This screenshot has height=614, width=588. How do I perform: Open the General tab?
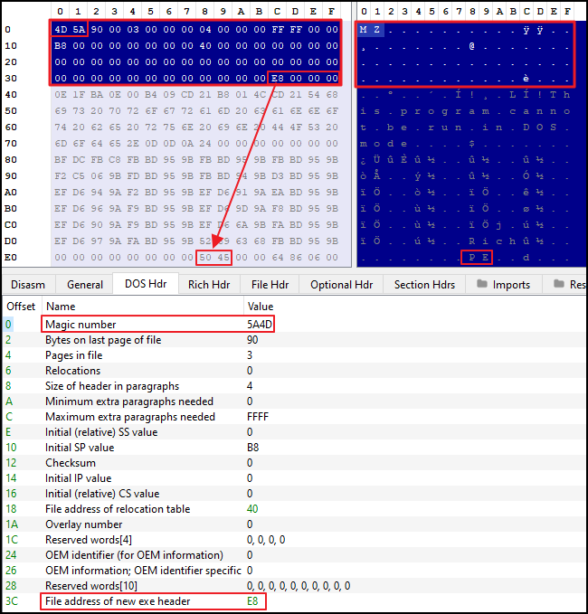pyautogui.click(x=85, y=285)
